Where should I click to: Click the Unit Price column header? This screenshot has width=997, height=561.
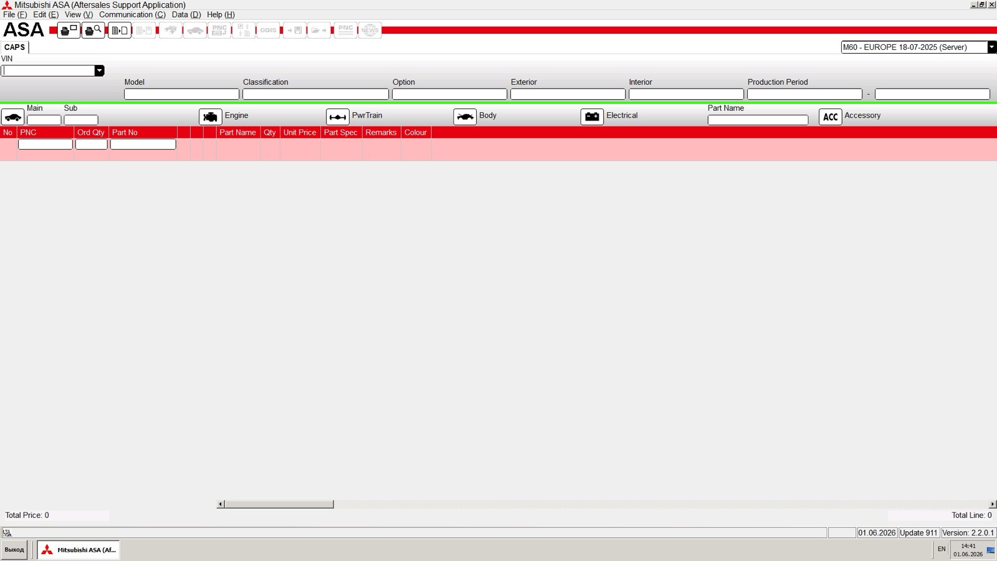tap(300, 133)
